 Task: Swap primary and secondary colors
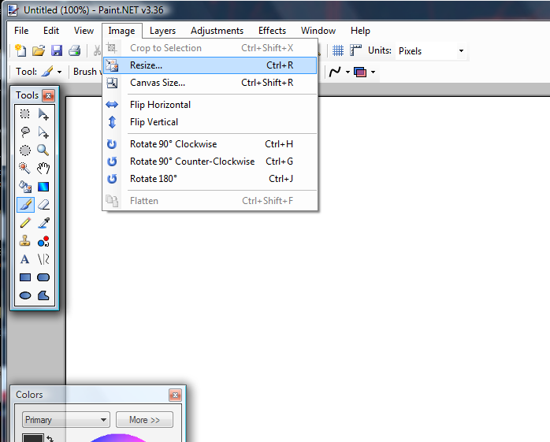50,438
